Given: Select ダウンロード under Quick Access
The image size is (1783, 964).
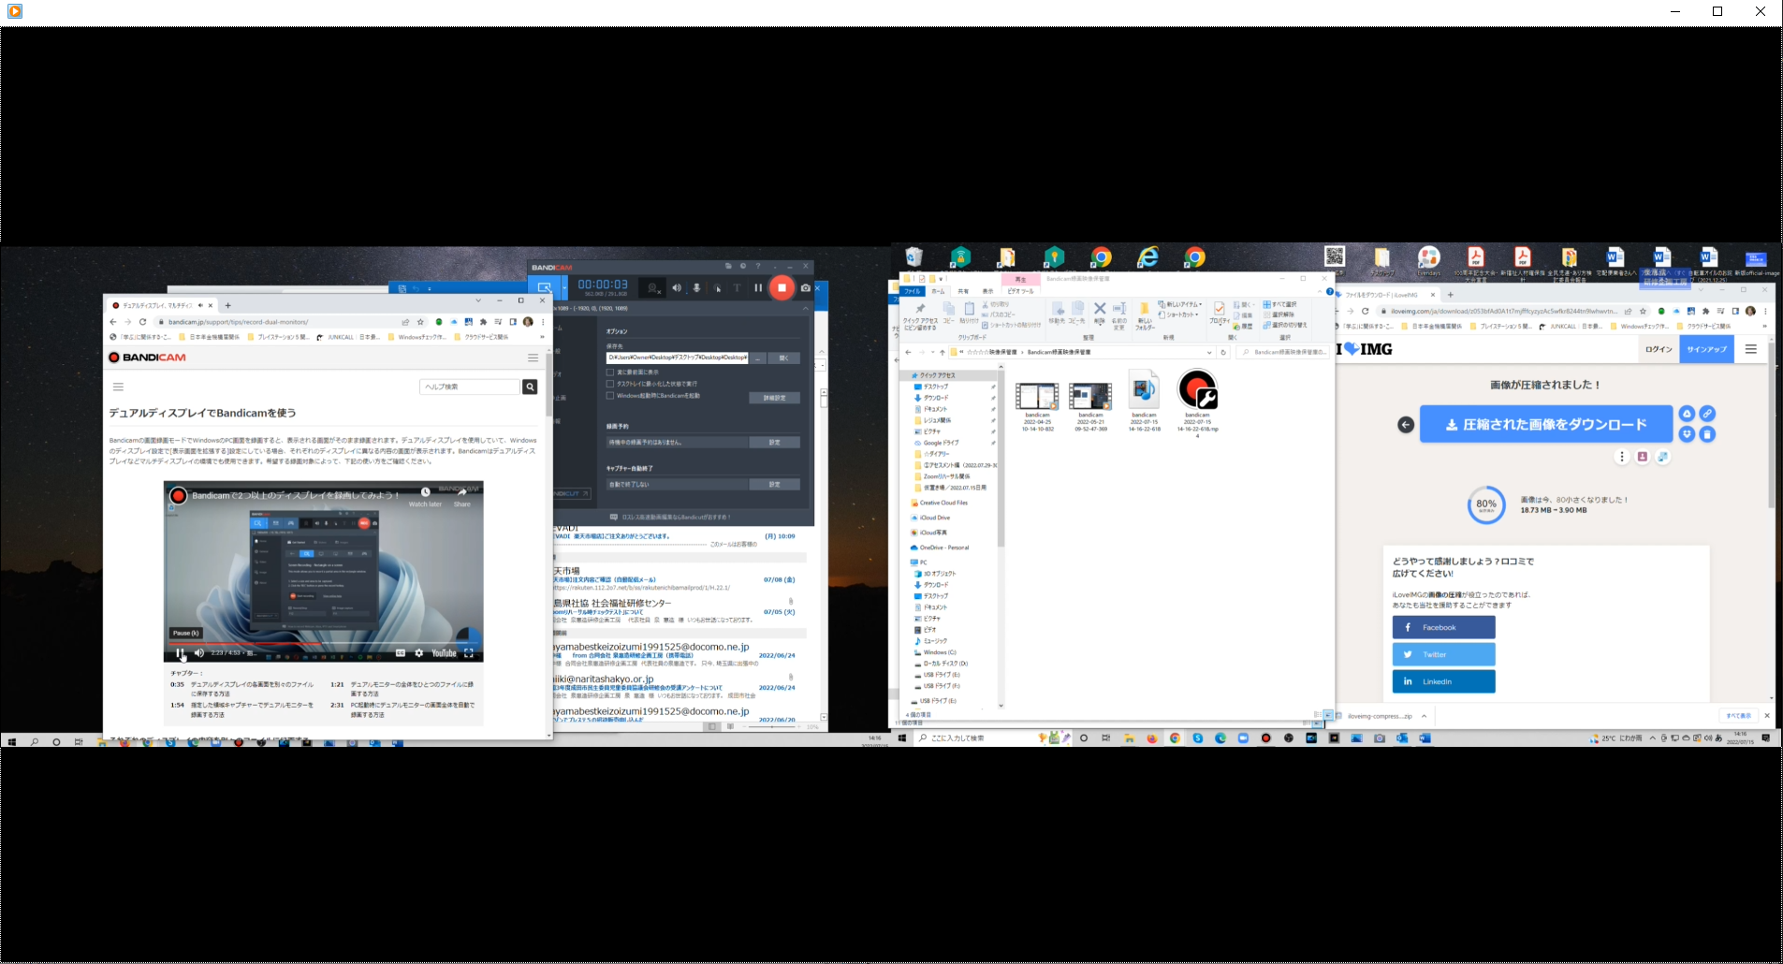Looking at the screenshot, I should (935, 398).
